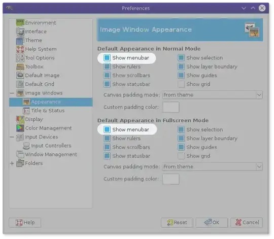This screenshot has width=274, height=239.
Task: Open the Window Management page
Action: pos(51,154)
